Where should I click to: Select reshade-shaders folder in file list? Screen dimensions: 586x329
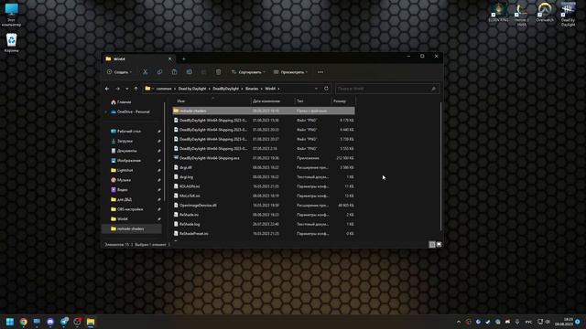click(x=264, y=111)
